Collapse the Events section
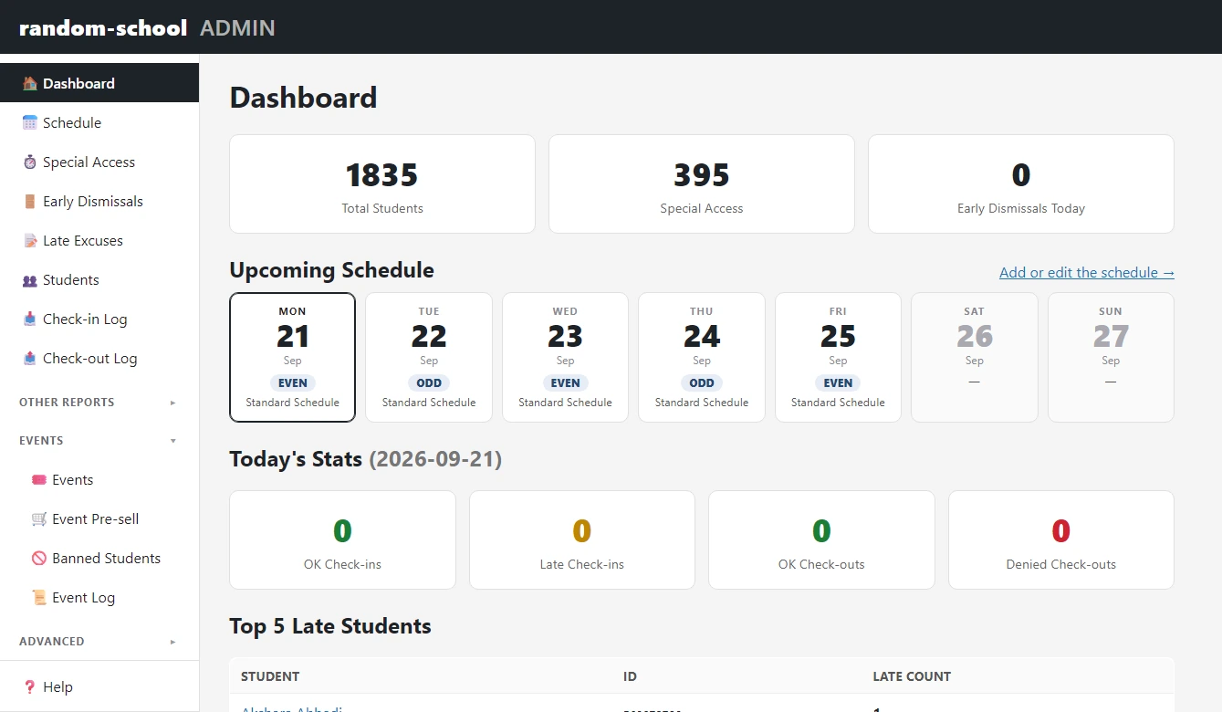Viewport: 1222px width, 712px height. [99, 440]
